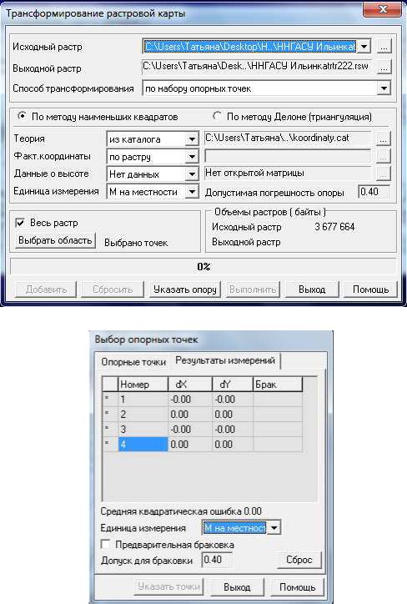Click the 'Брак' column header
The width and height of the screenshot is (407, 604).
(278, 384)
